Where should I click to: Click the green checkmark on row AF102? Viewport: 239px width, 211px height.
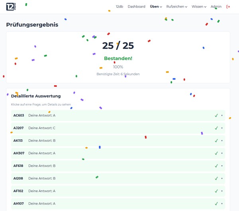(x=216, y=191)
